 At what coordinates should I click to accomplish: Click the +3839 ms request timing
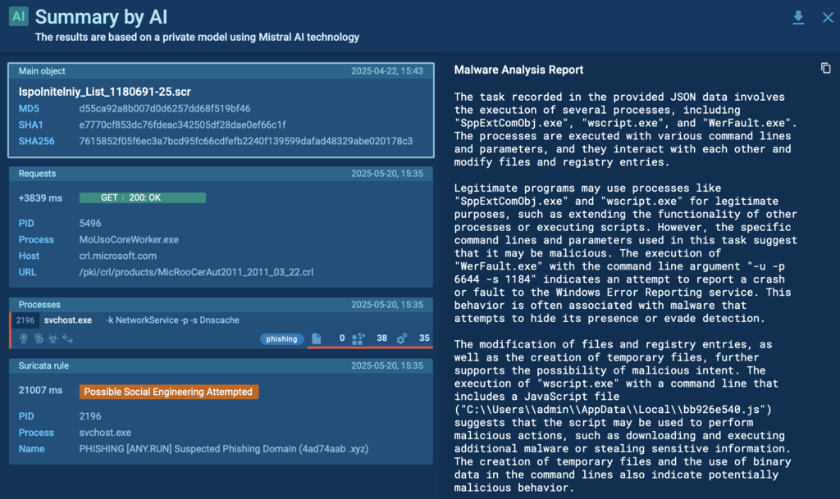[40, 198]
